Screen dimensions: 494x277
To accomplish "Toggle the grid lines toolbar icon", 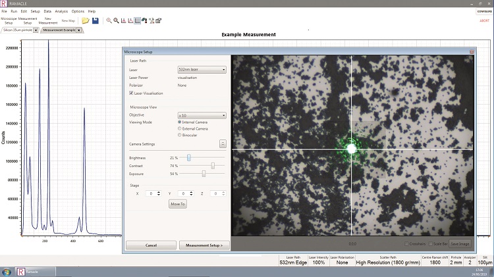I will click(x=138, y=21).
